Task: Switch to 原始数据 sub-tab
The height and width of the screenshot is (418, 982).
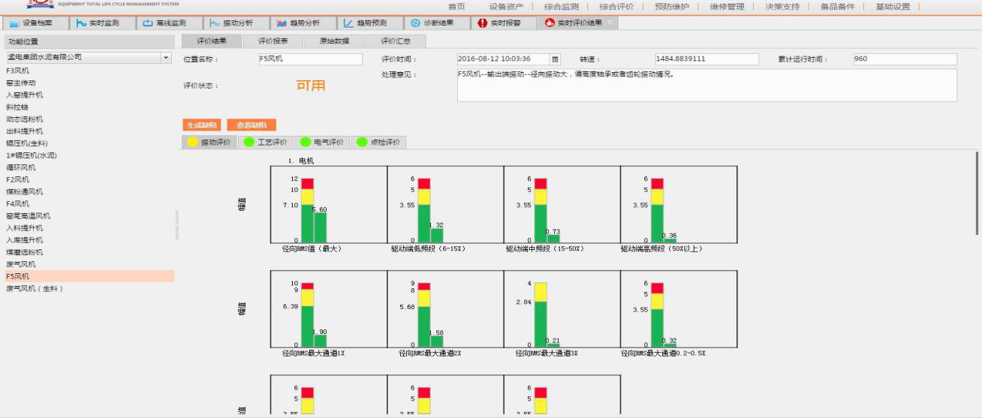Action: point(334,41)
